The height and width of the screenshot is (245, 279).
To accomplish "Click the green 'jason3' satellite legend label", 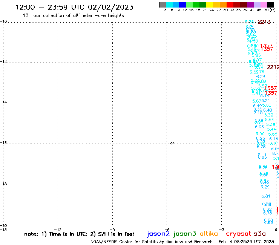I will (185, 234).
